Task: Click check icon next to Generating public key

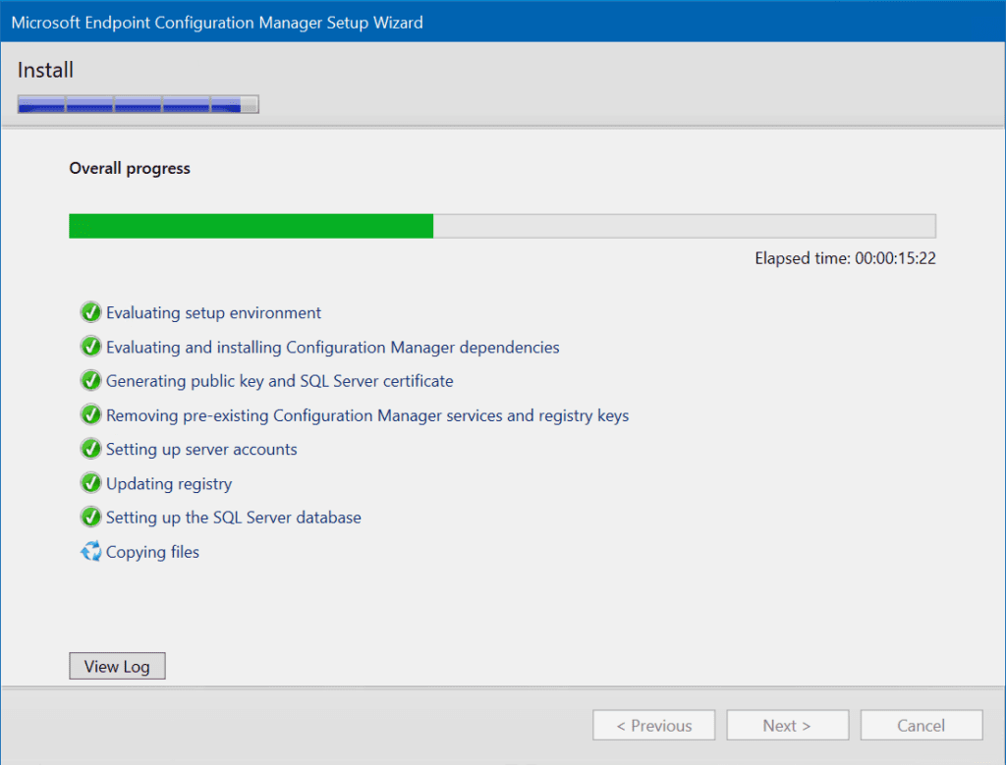Action: coord(90,381)
